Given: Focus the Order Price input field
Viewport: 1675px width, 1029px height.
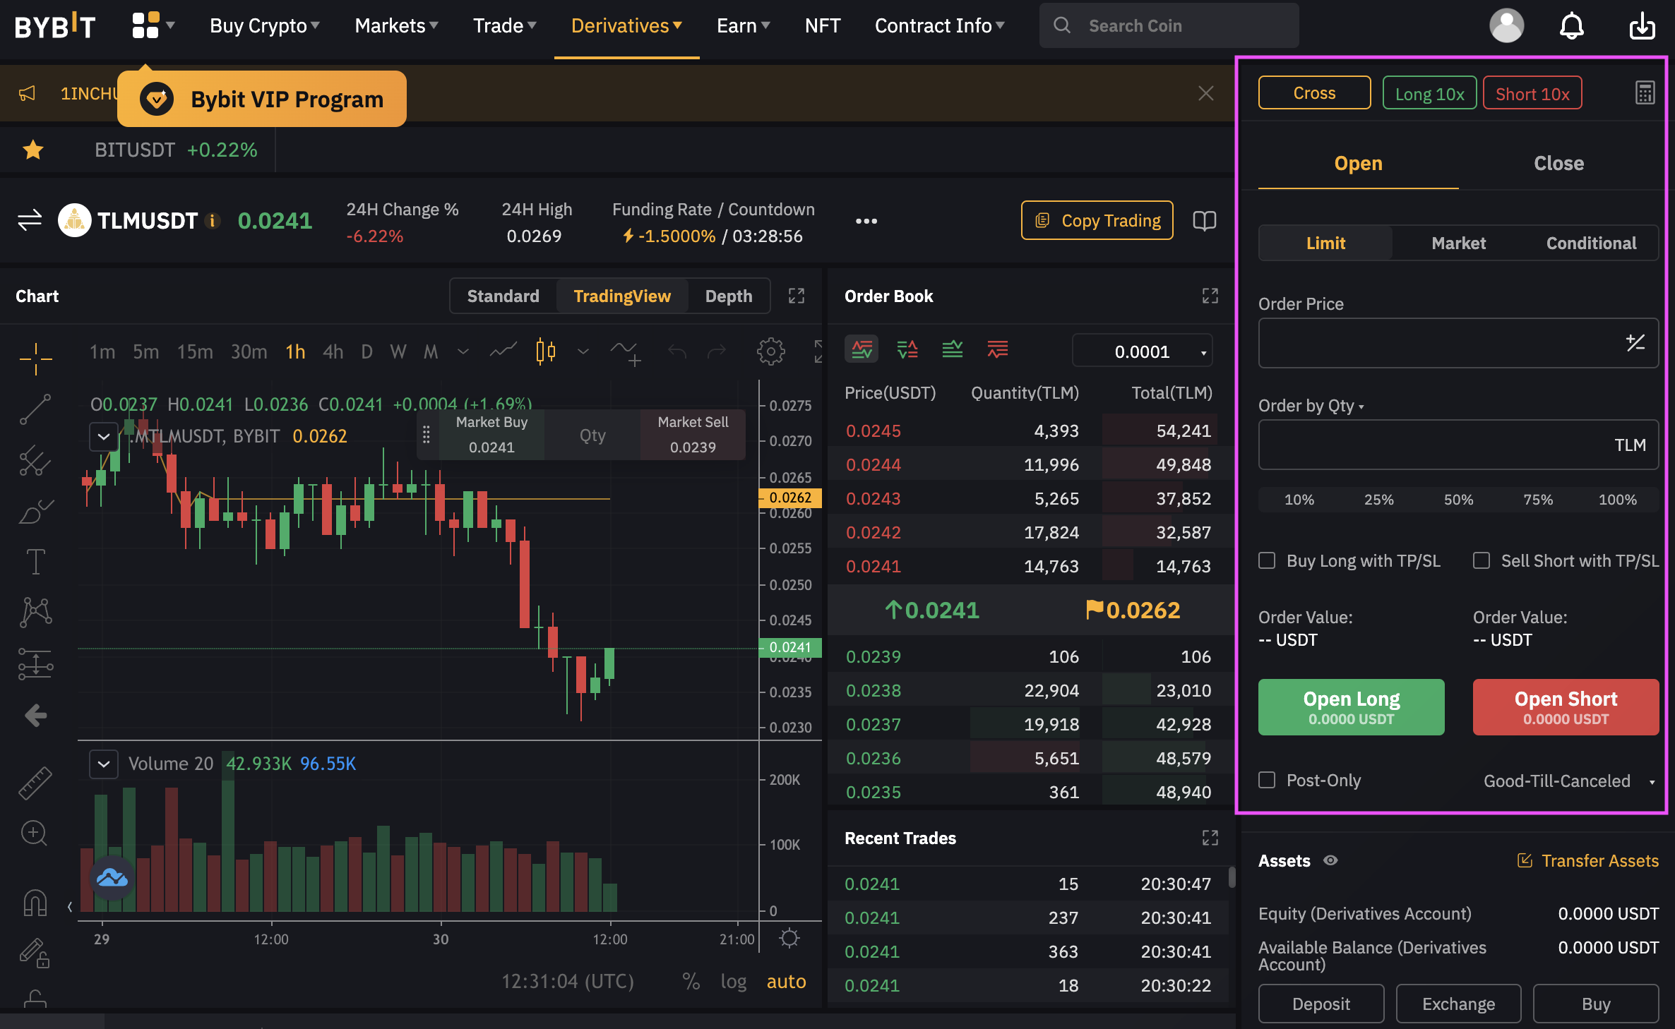Looking at the screenshot, I should point(1458,343).
